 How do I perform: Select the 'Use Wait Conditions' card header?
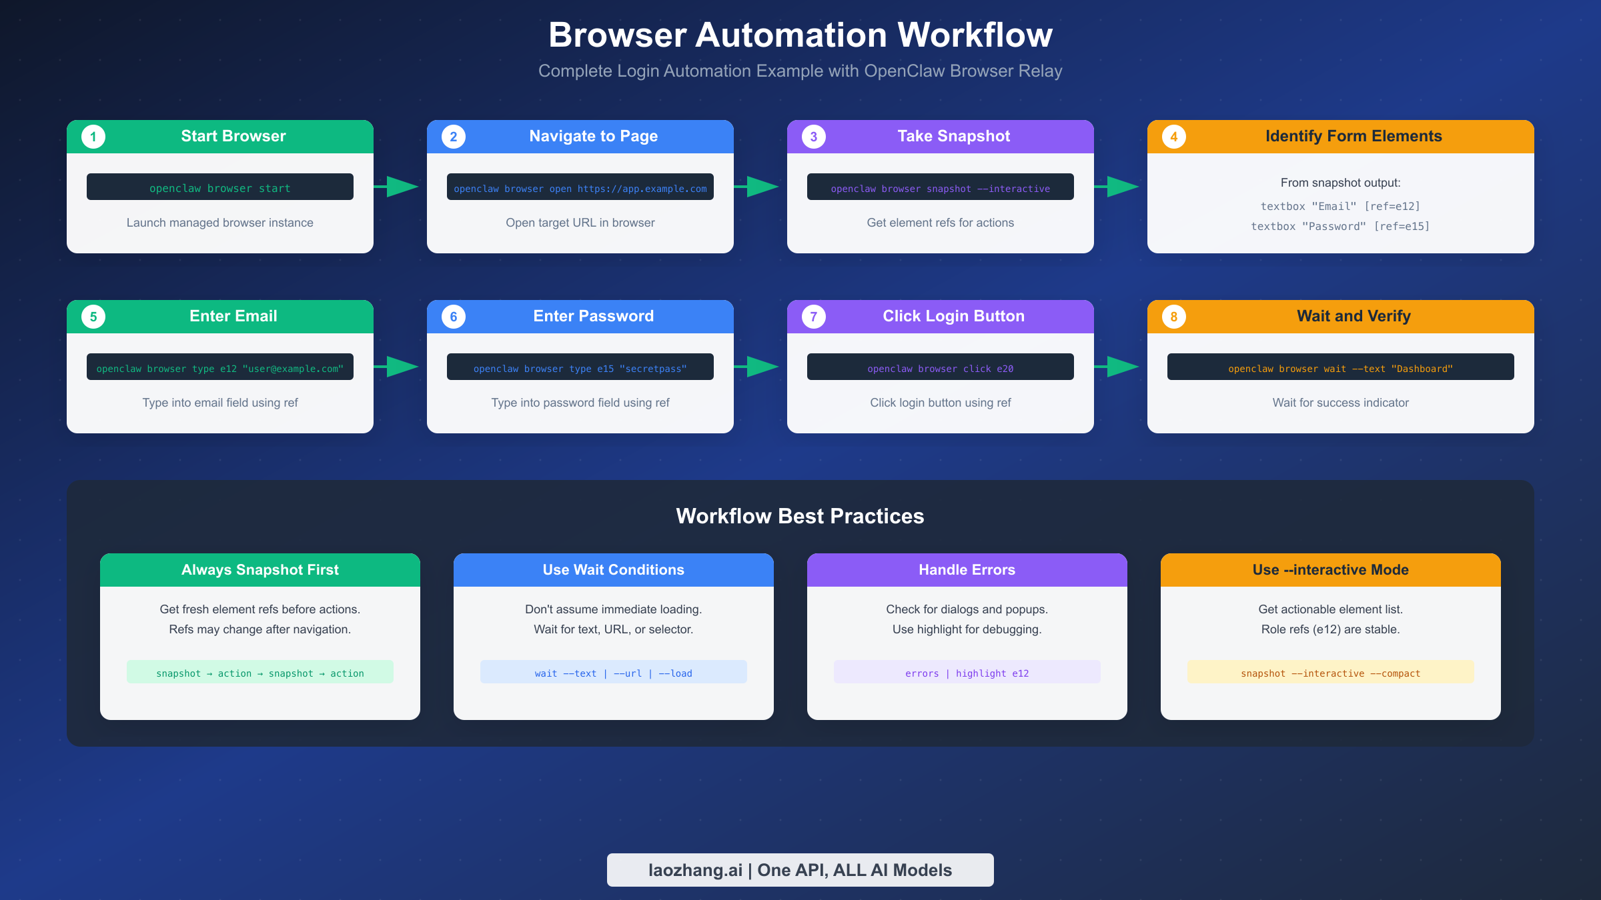pos(613,570)
